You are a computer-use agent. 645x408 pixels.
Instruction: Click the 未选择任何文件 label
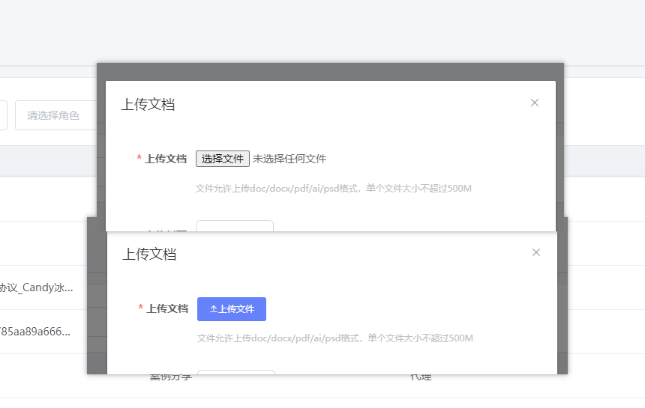(x=289, y=159)
